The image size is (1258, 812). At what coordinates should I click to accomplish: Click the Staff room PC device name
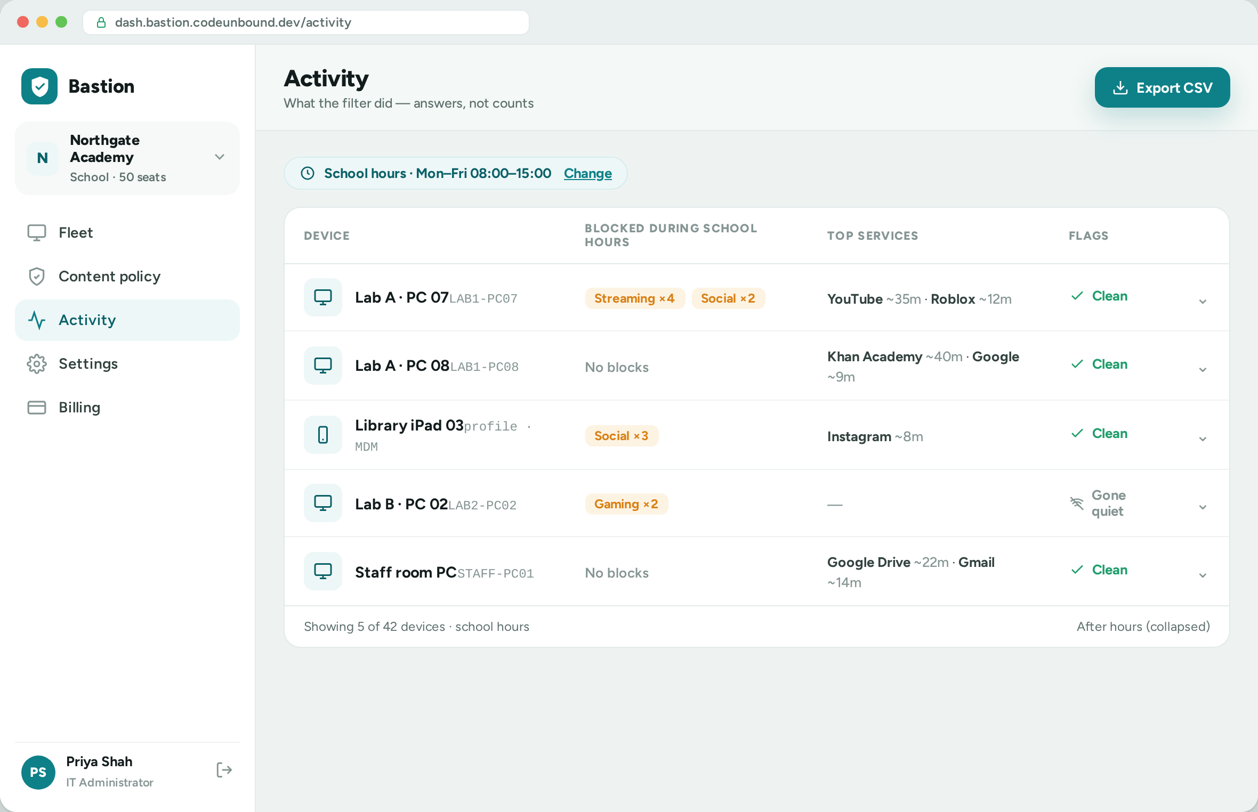pos(406,572)
